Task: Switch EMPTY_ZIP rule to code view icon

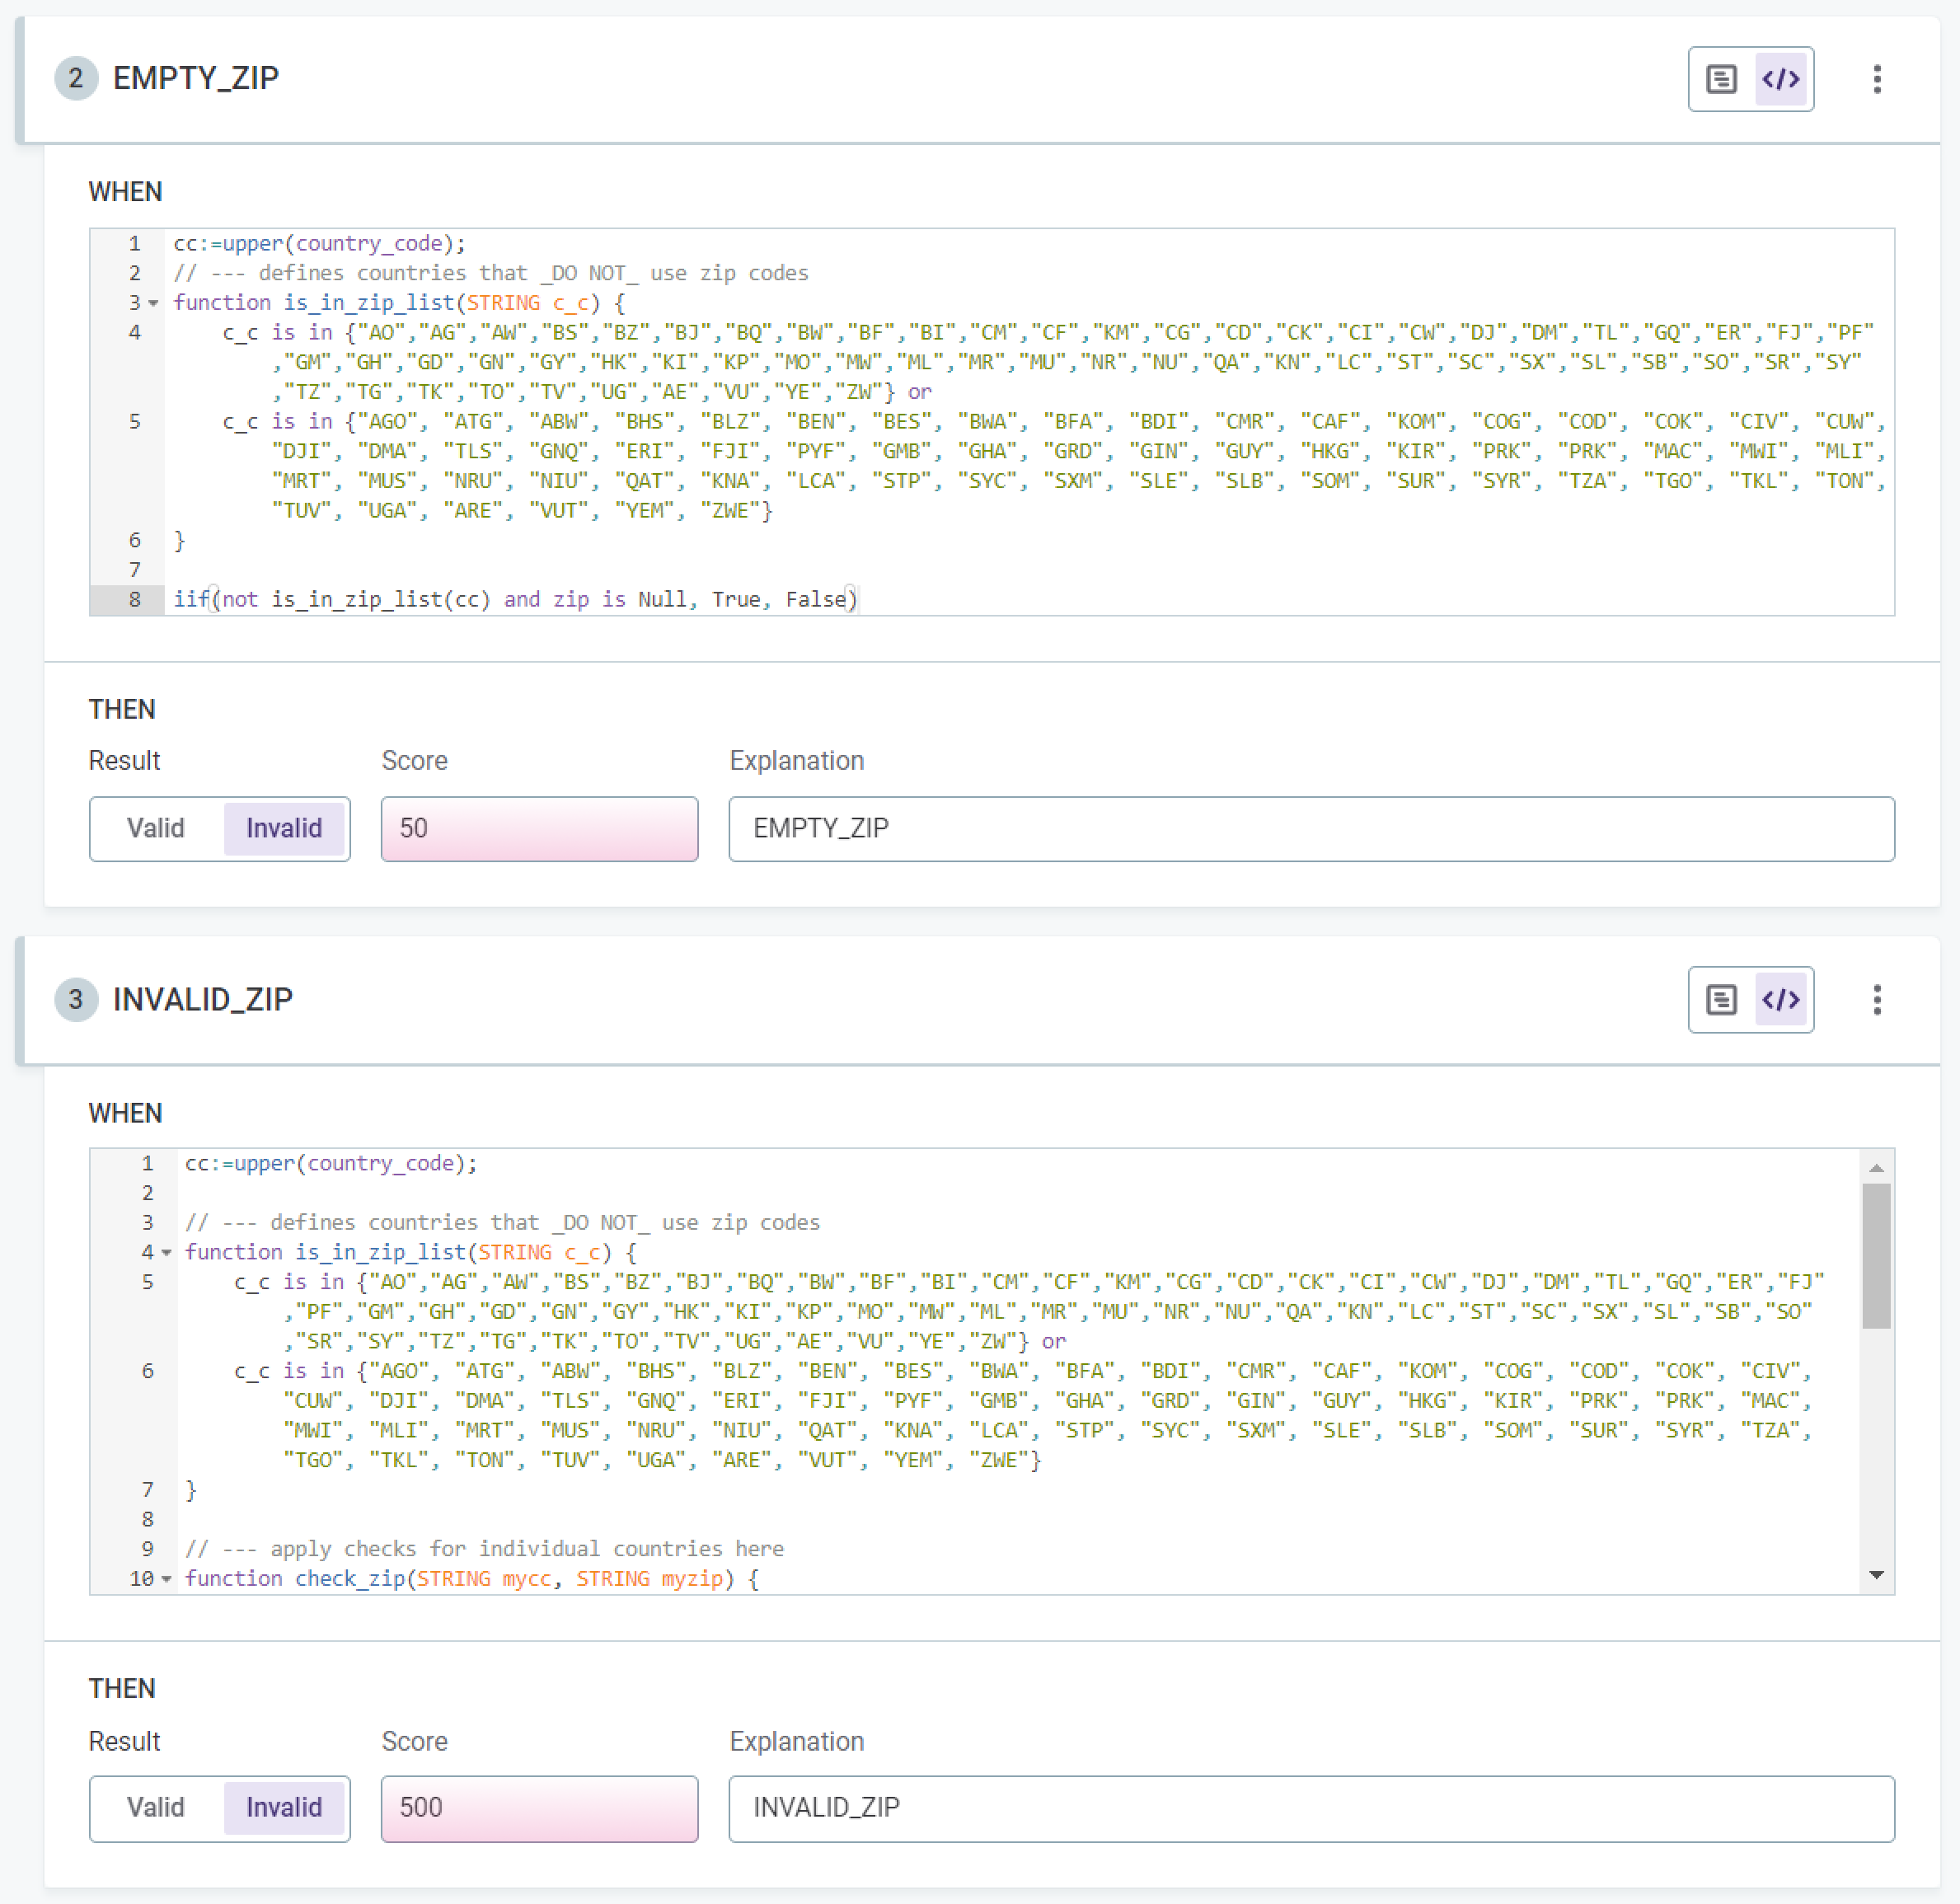Action: pyautogui.click(x=1780, y=79)
